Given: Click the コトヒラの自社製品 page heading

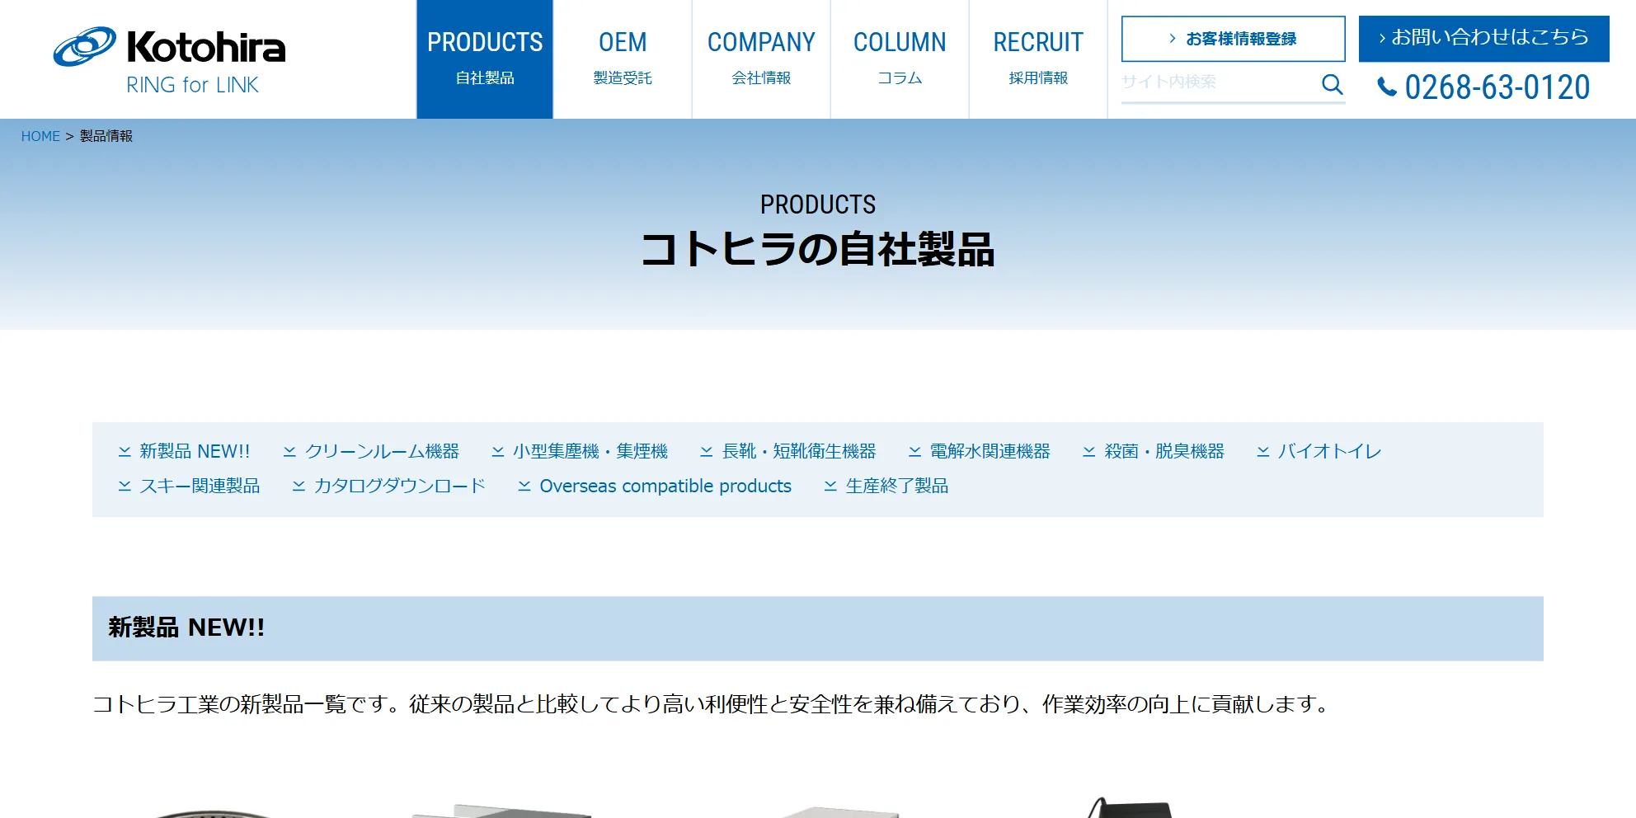Looking at the screenshot, I should [818, 249].
